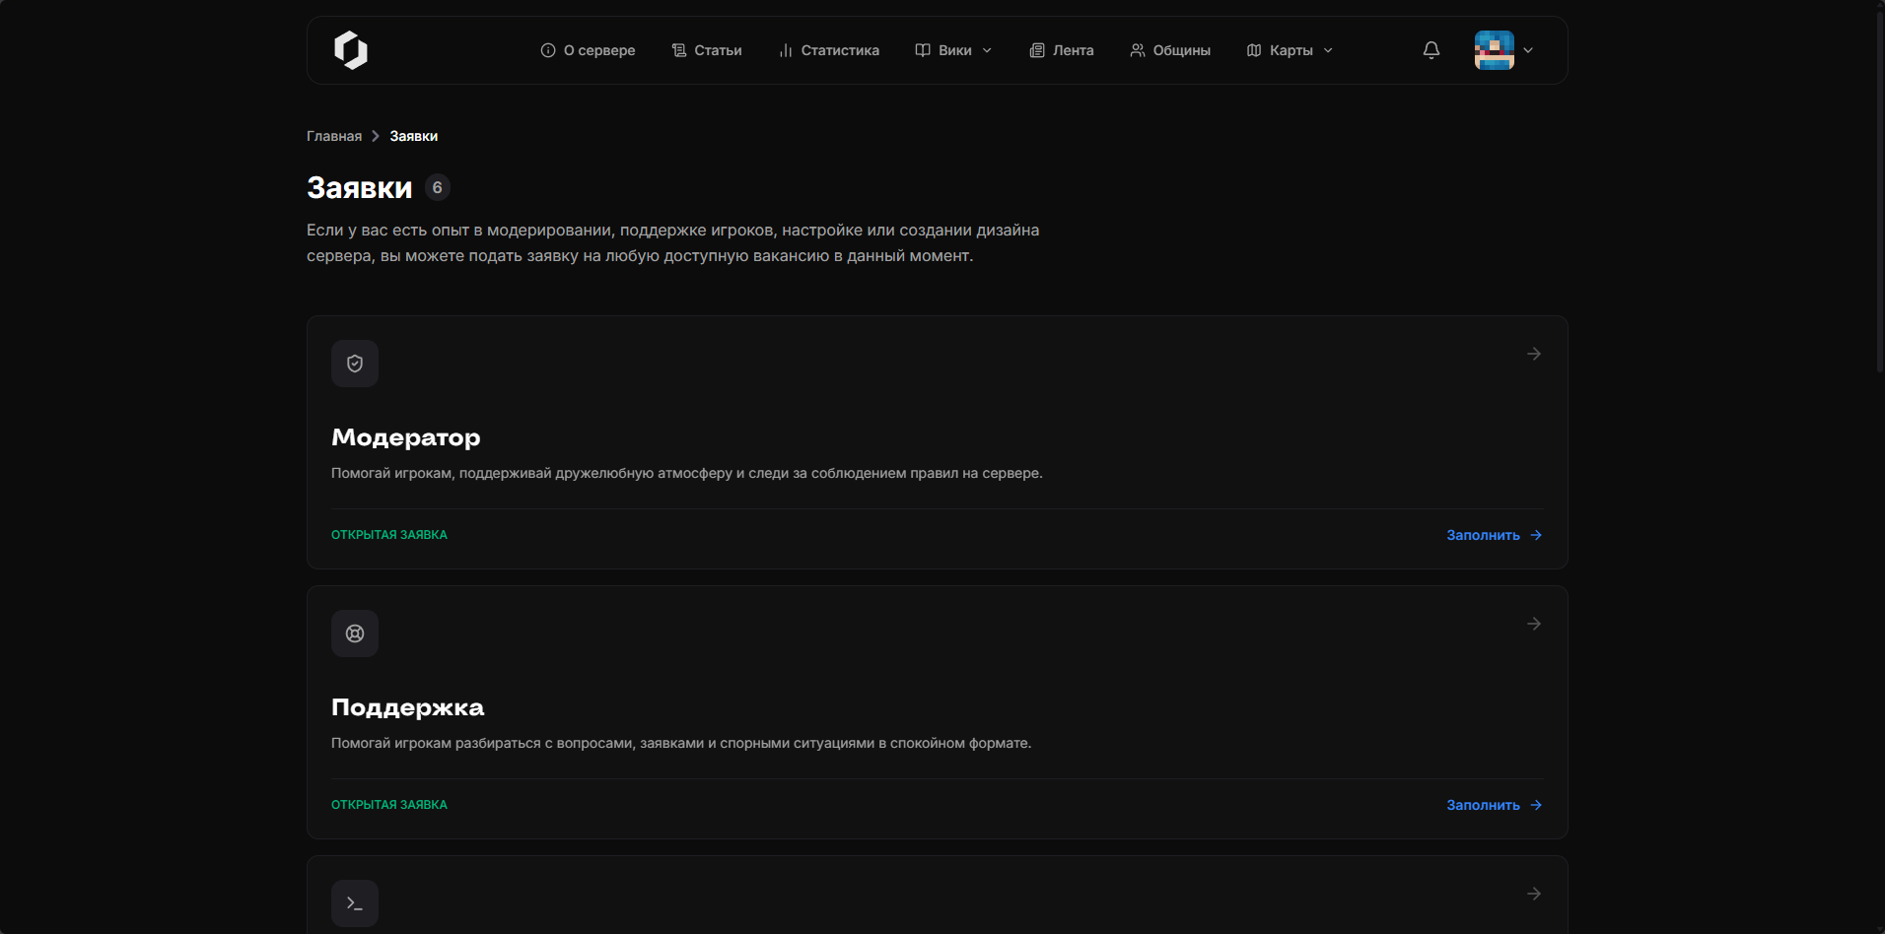1885x934 pixels.
Task: Open the notifications bell
Action: point(1431,50)
